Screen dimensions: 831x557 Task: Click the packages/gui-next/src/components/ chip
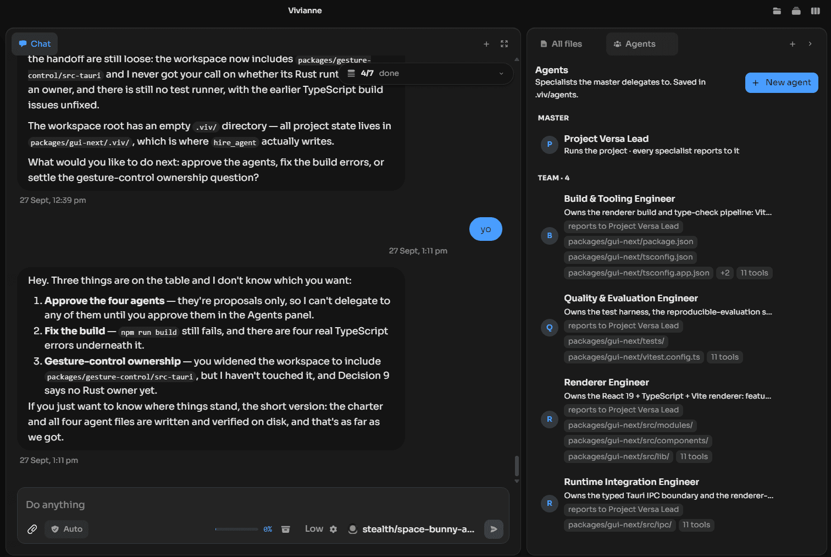point(638,441)
